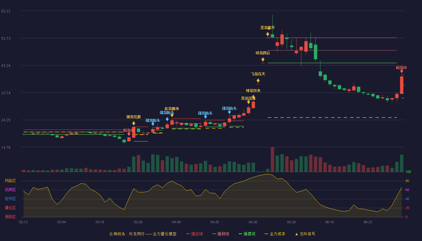The height and width of the screenshot is (241, 422).
Task: Toggle the 龙吟信号 legend series
Action: 305,234
